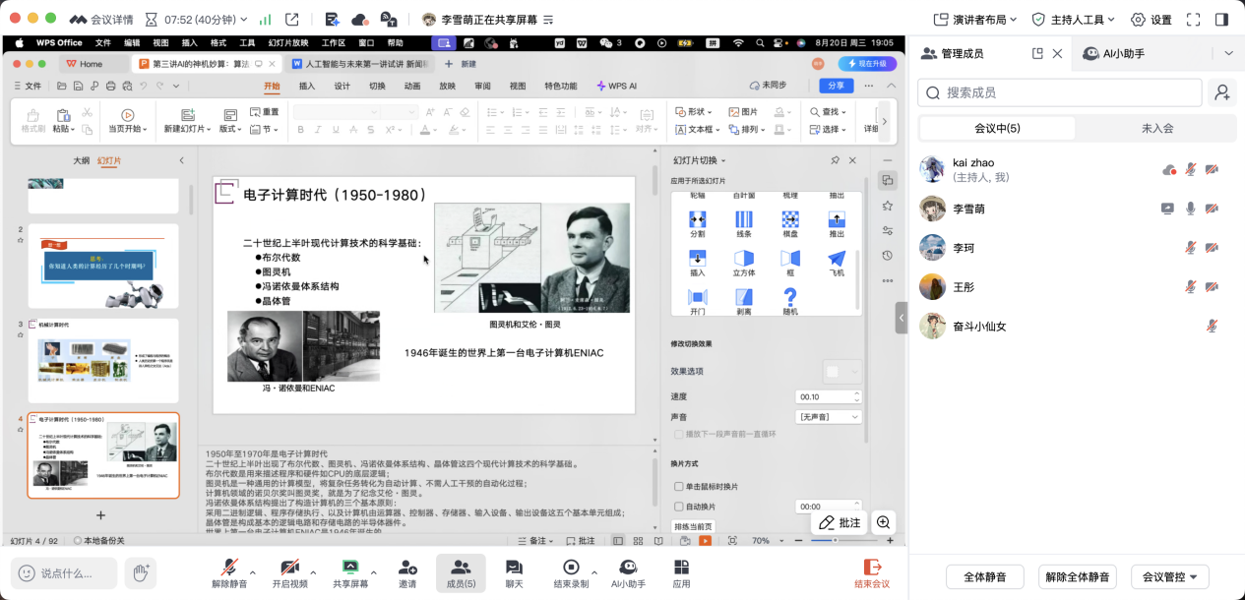The height and width of the screenshot is (600, 1245).
Task: Switch to the 未入会 tab
Action: (x=1156, y=128)
